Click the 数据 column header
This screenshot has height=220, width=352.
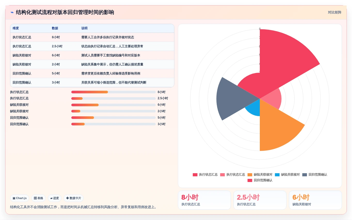(55, 28)
